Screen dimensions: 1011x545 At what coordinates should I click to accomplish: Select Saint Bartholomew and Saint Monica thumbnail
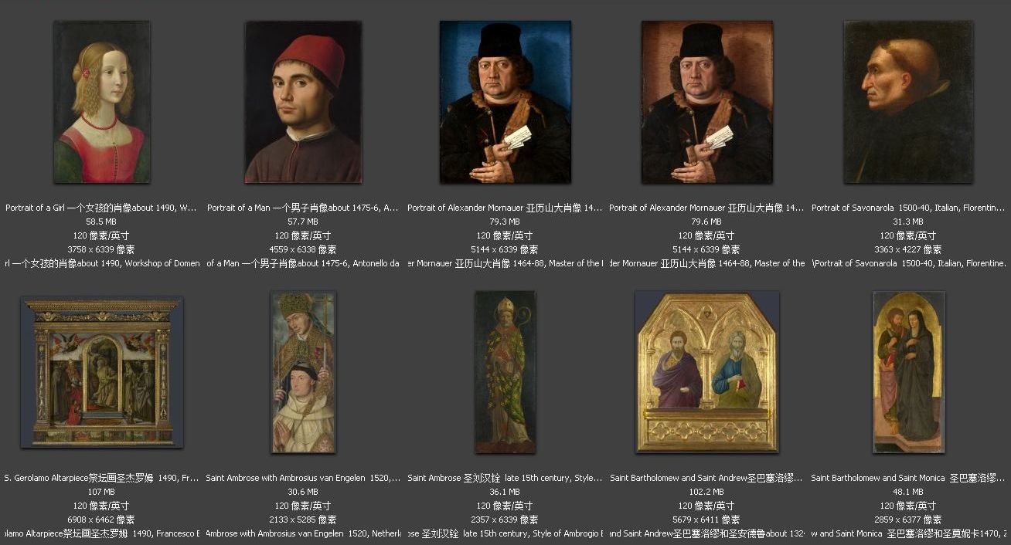(909, 372)
